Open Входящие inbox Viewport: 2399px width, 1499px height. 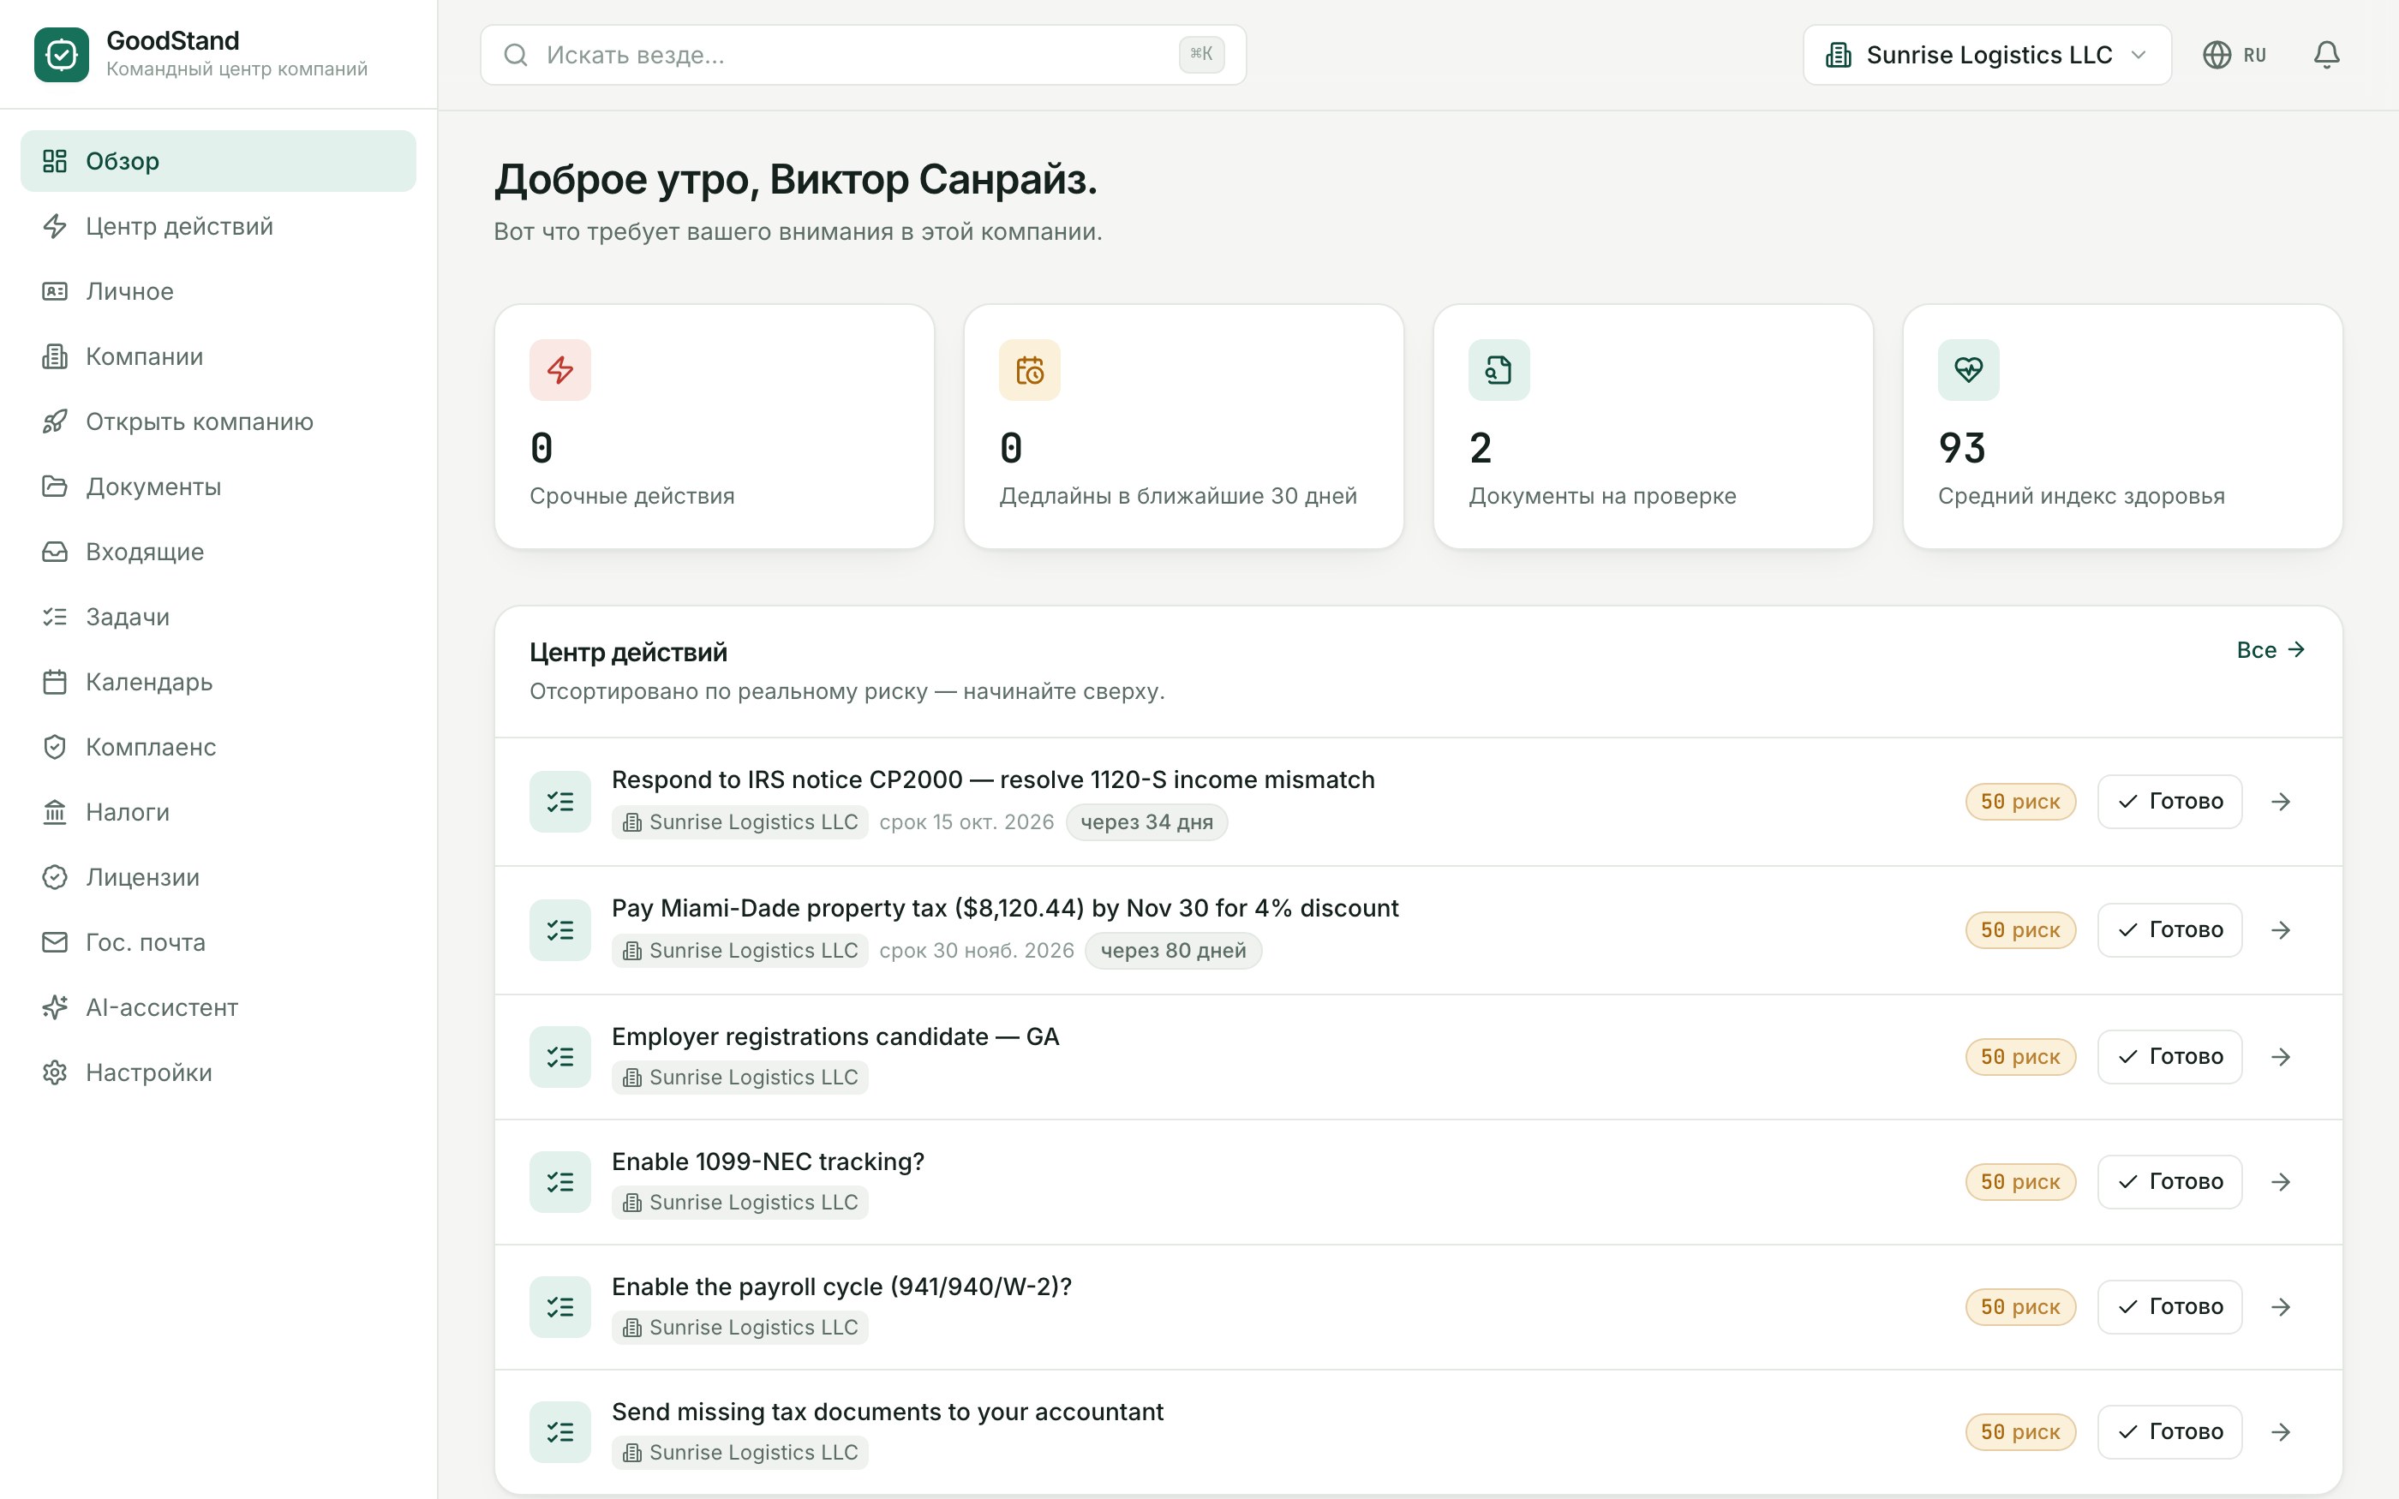218,552
